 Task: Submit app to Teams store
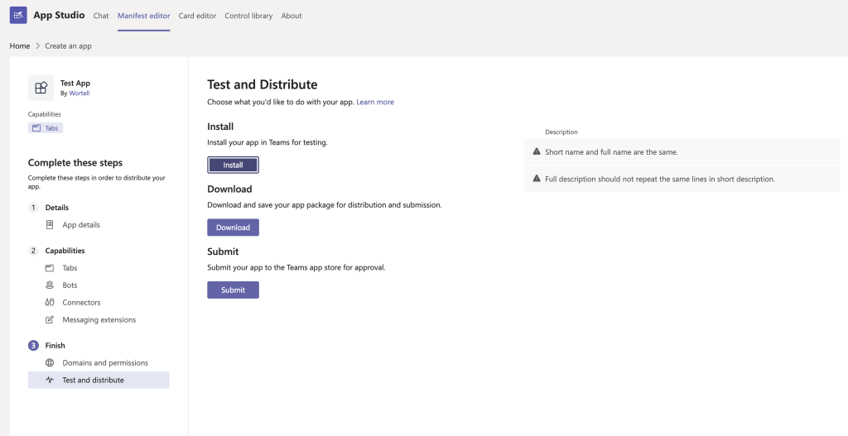pos(233,290)
